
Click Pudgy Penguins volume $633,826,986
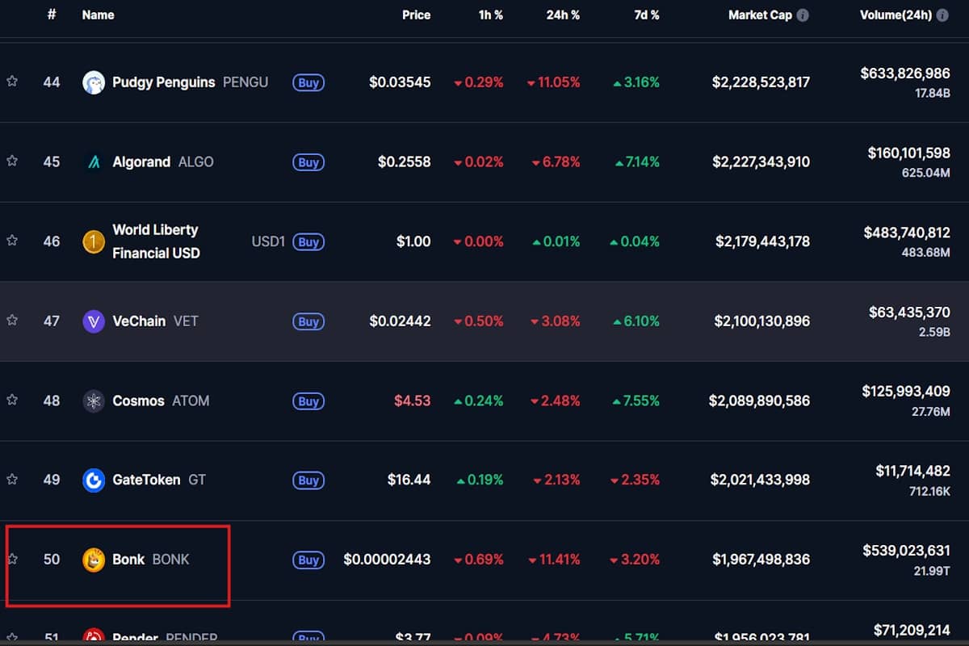905,73
